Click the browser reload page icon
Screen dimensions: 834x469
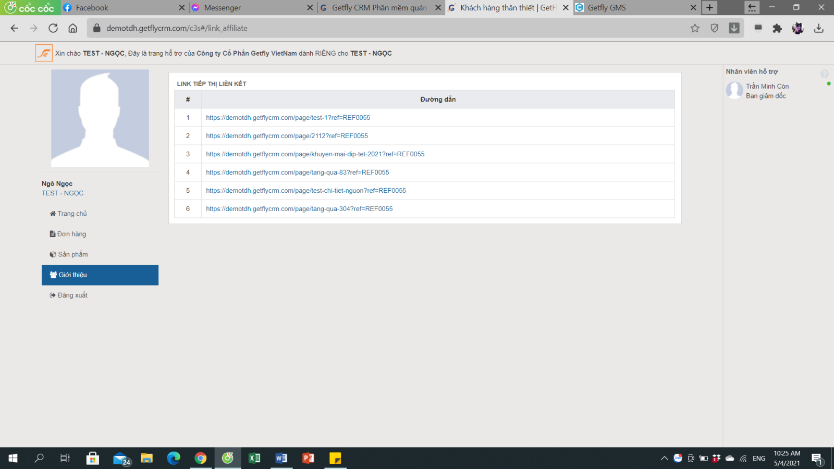point(53,28)
